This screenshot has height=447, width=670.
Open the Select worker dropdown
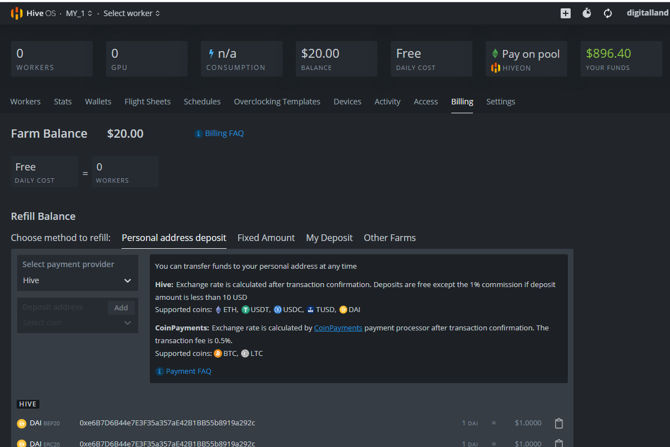pos(132,13)
